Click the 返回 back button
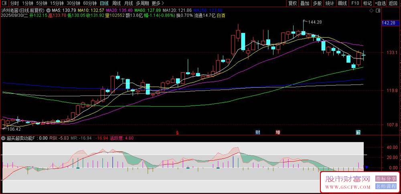Image resolution: width=401 pixels, height=194 pixels. point(394,3)
